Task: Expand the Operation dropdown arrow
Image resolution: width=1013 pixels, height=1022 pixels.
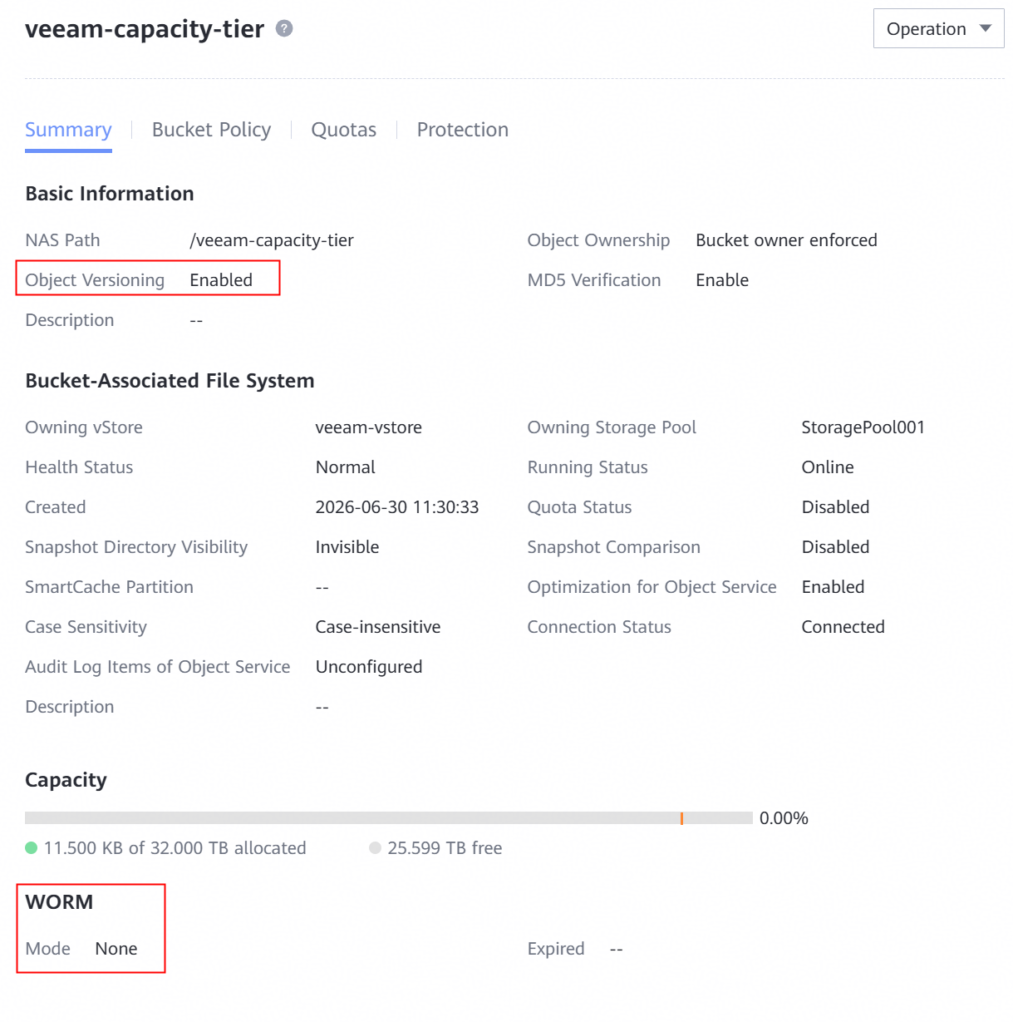Action: click(986, 28)
